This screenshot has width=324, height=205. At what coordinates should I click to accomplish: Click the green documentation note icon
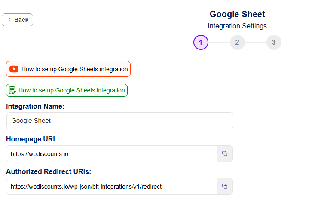(12, 90)
